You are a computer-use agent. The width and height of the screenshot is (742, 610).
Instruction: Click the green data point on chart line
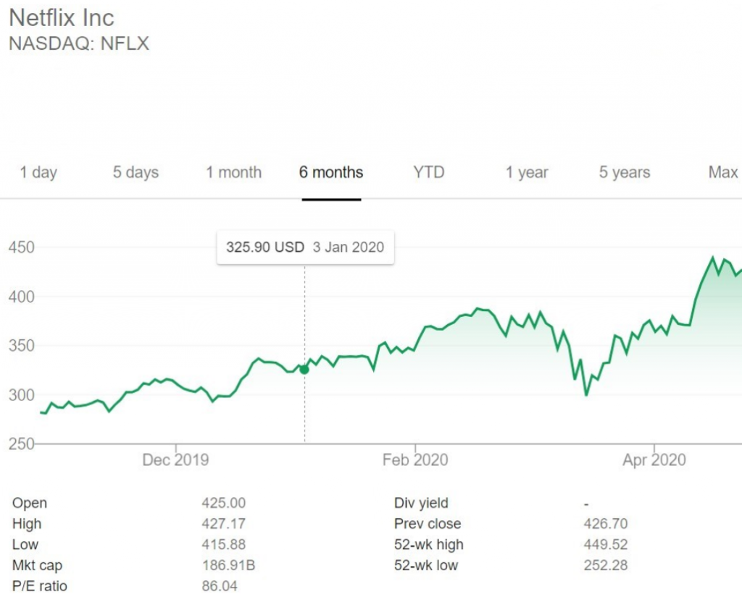click(304, 369)
